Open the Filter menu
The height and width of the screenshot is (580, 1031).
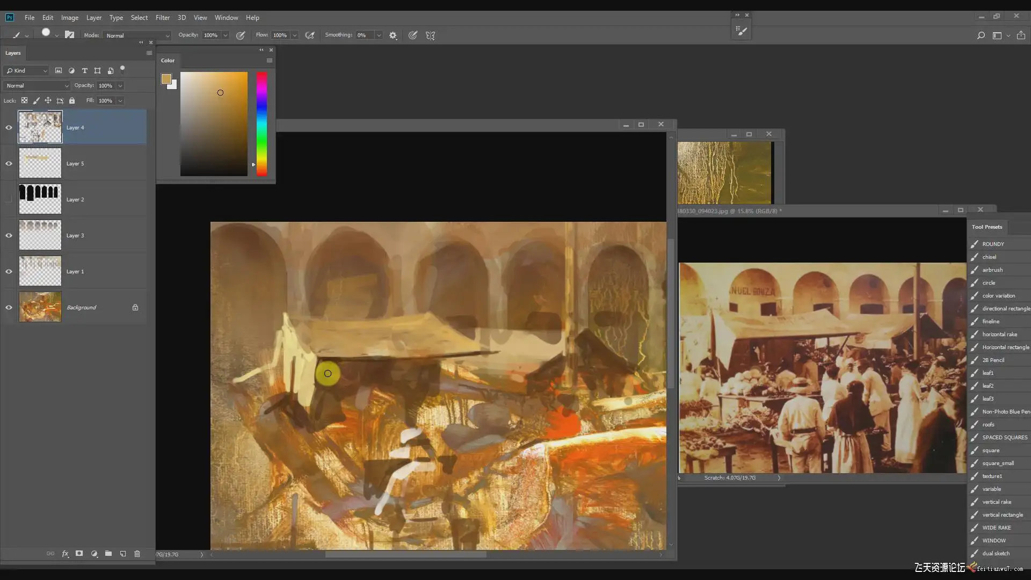click(x=163, y=18)
